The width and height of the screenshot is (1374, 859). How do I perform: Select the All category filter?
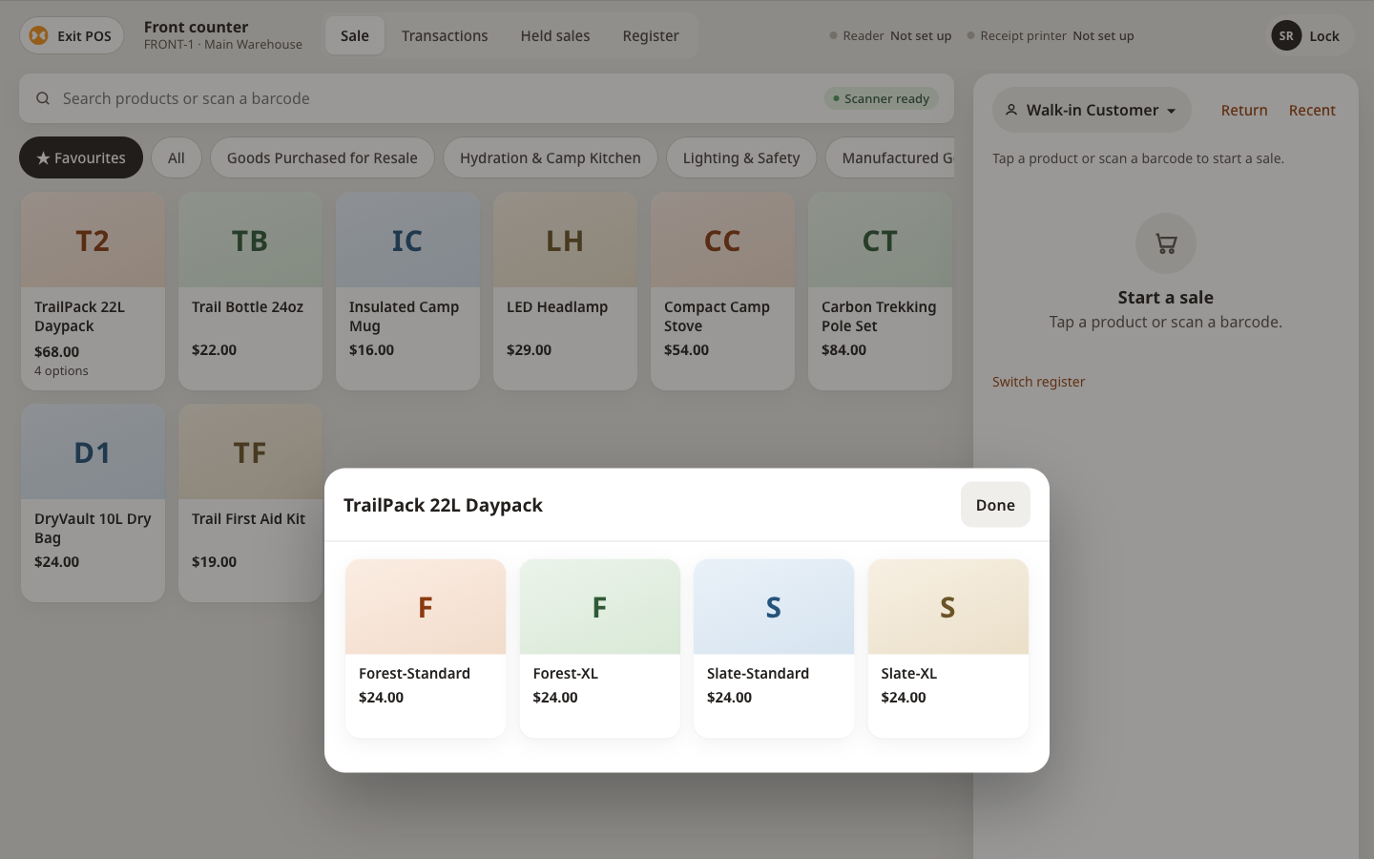(x=177, y=157)
